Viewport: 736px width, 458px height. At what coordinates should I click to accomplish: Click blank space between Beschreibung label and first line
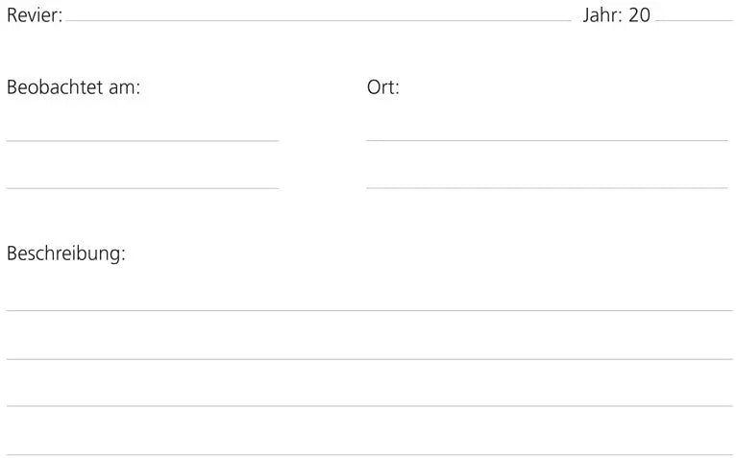coord(369,285)
